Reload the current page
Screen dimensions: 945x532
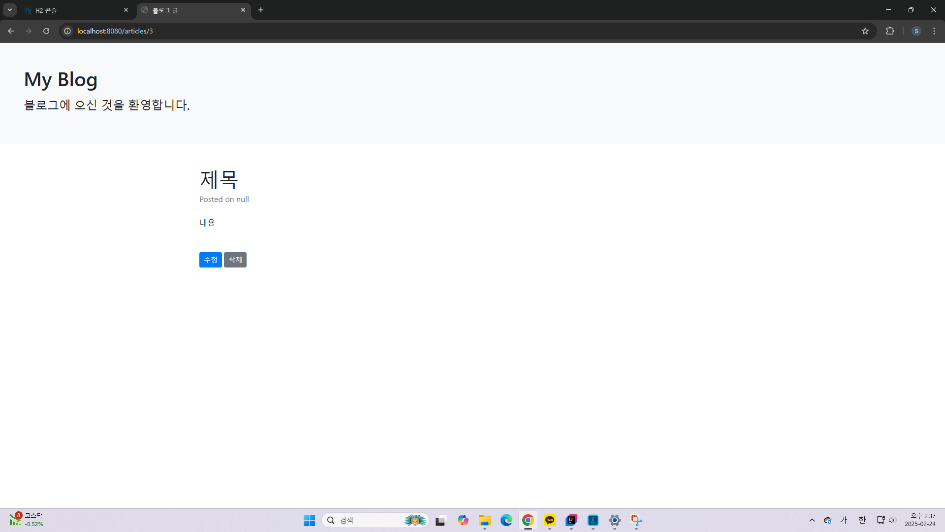click(46, 31)
